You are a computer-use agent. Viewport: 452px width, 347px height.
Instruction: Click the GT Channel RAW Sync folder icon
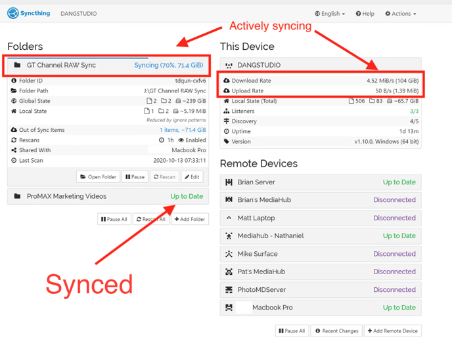(17, 65)
